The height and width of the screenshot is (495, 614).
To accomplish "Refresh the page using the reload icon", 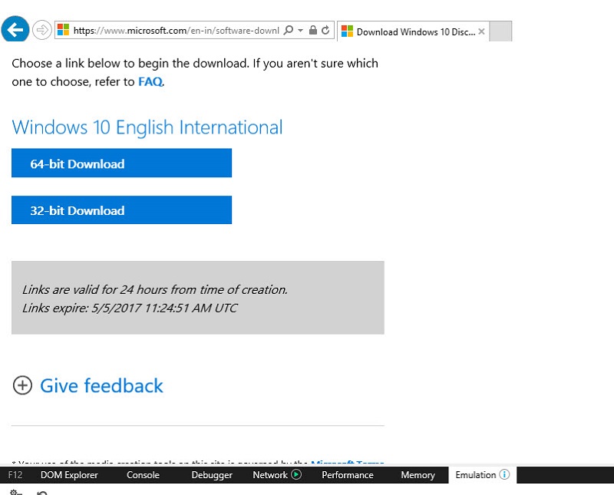I will click(x=325, y=30).
